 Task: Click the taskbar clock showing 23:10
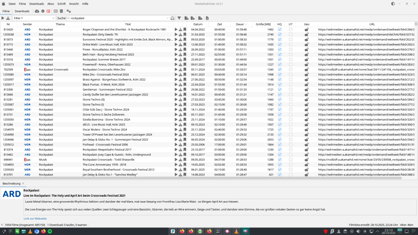(x=388, y=231)
